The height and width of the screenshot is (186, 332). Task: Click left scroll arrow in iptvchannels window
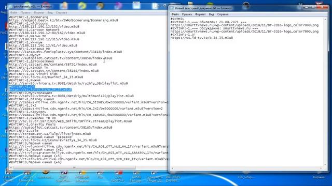(11, 167)
